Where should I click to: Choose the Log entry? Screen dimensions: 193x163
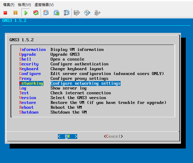click(x=23, y=88)
